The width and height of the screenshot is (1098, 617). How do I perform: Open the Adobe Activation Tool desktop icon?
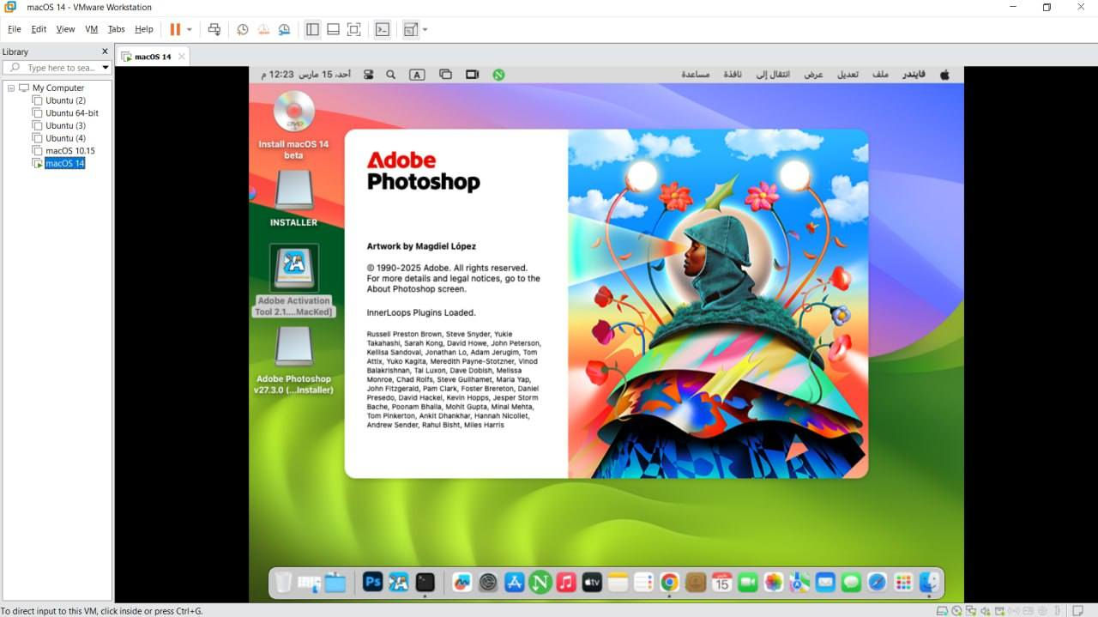[x=294, y=268]
